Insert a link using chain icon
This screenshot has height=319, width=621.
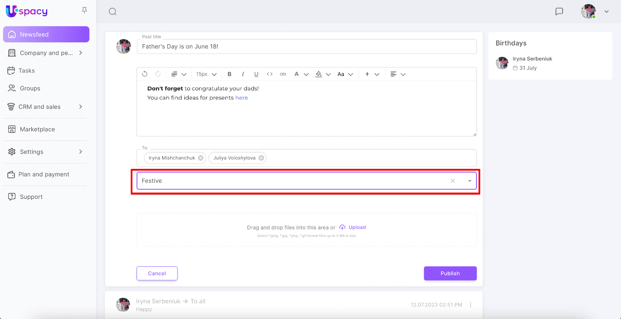pyautogui.click(x=283, y=74)
